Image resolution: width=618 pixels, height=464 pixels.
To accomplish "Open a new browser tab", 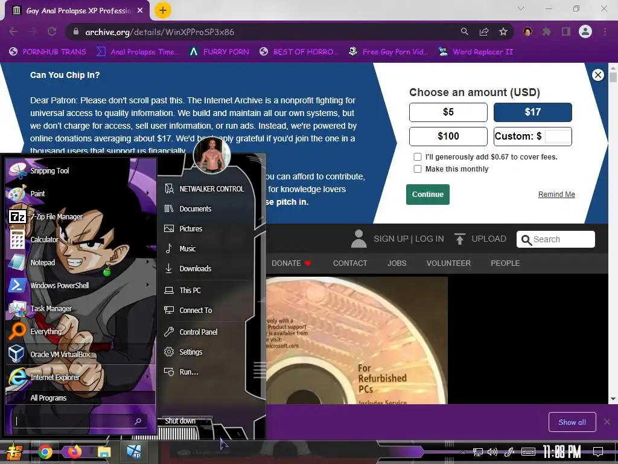I will point(163,10).
